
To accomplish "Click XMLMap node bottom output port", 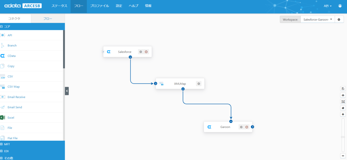I will pyautogui.click(x=183, y=89).
